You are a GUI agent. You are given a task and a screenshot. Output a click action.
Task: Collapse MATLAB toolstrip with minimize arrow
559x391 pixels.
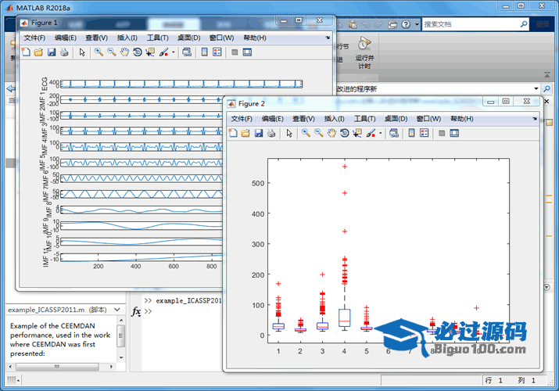(x=546, y=75)
